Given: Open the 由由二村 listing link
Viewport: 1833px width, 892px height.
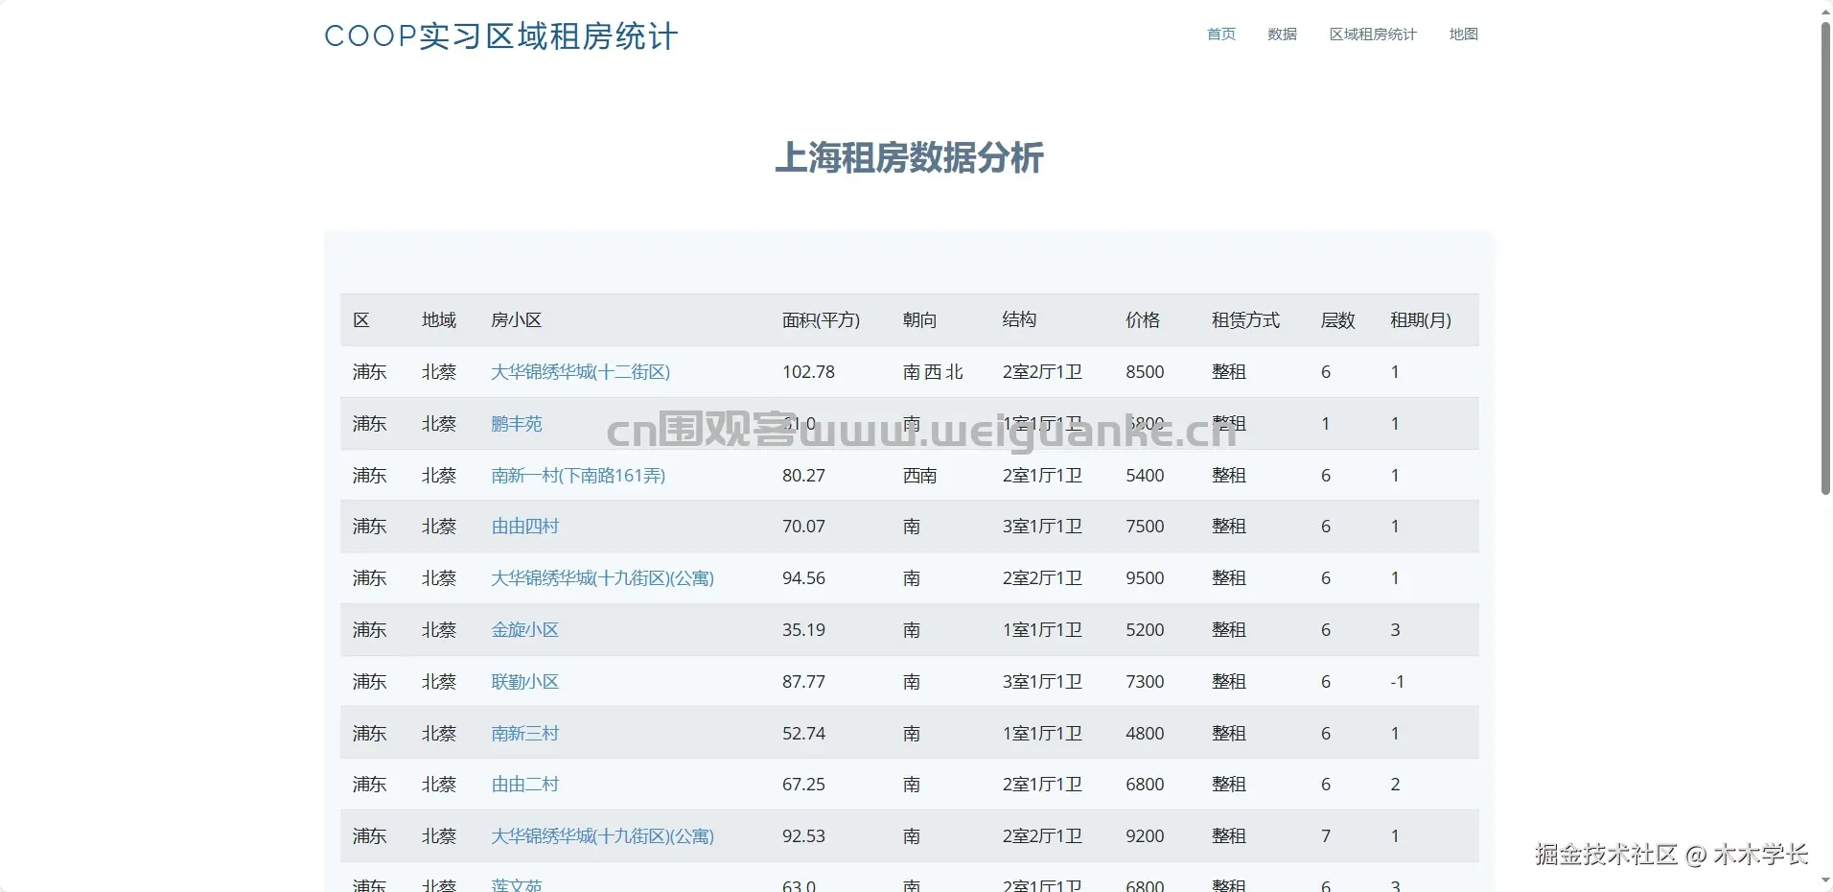Looking at the screenshot, I should 524,785.
